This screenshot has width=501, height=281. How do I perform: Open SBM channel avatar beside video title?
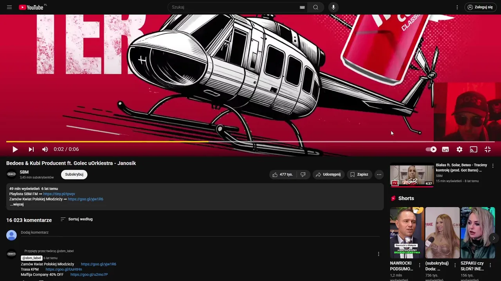(x=11, y=174)
